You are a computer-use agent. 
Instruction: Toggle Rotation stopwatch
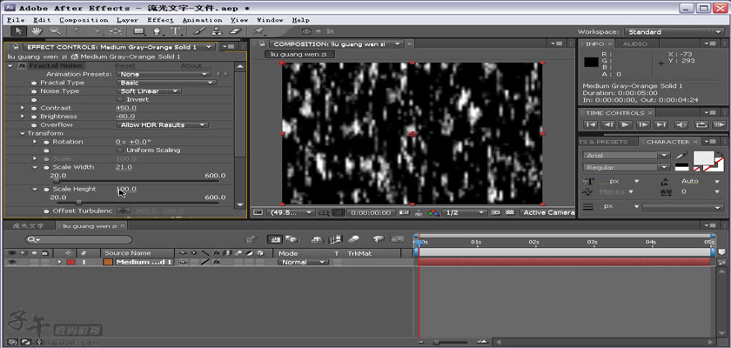pos(46,142)
